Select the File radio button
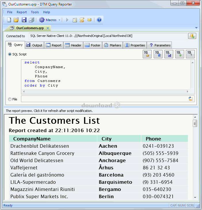 [x=10, y=99]
